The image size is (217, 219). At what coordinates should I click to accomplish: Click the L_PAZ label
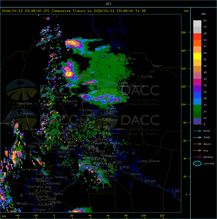176,191
